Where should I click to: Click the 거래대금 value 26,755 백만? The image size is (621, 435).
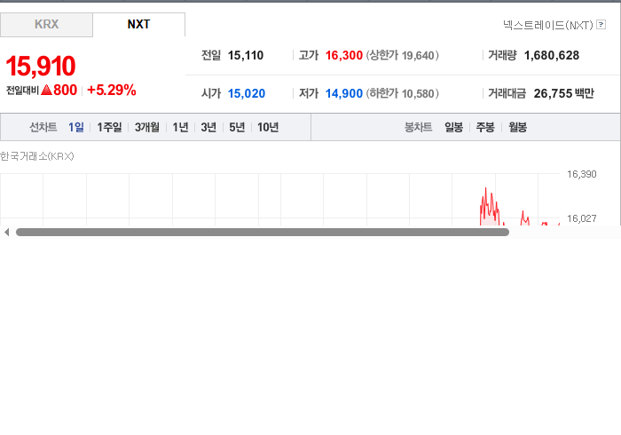(x=564, y=93)
